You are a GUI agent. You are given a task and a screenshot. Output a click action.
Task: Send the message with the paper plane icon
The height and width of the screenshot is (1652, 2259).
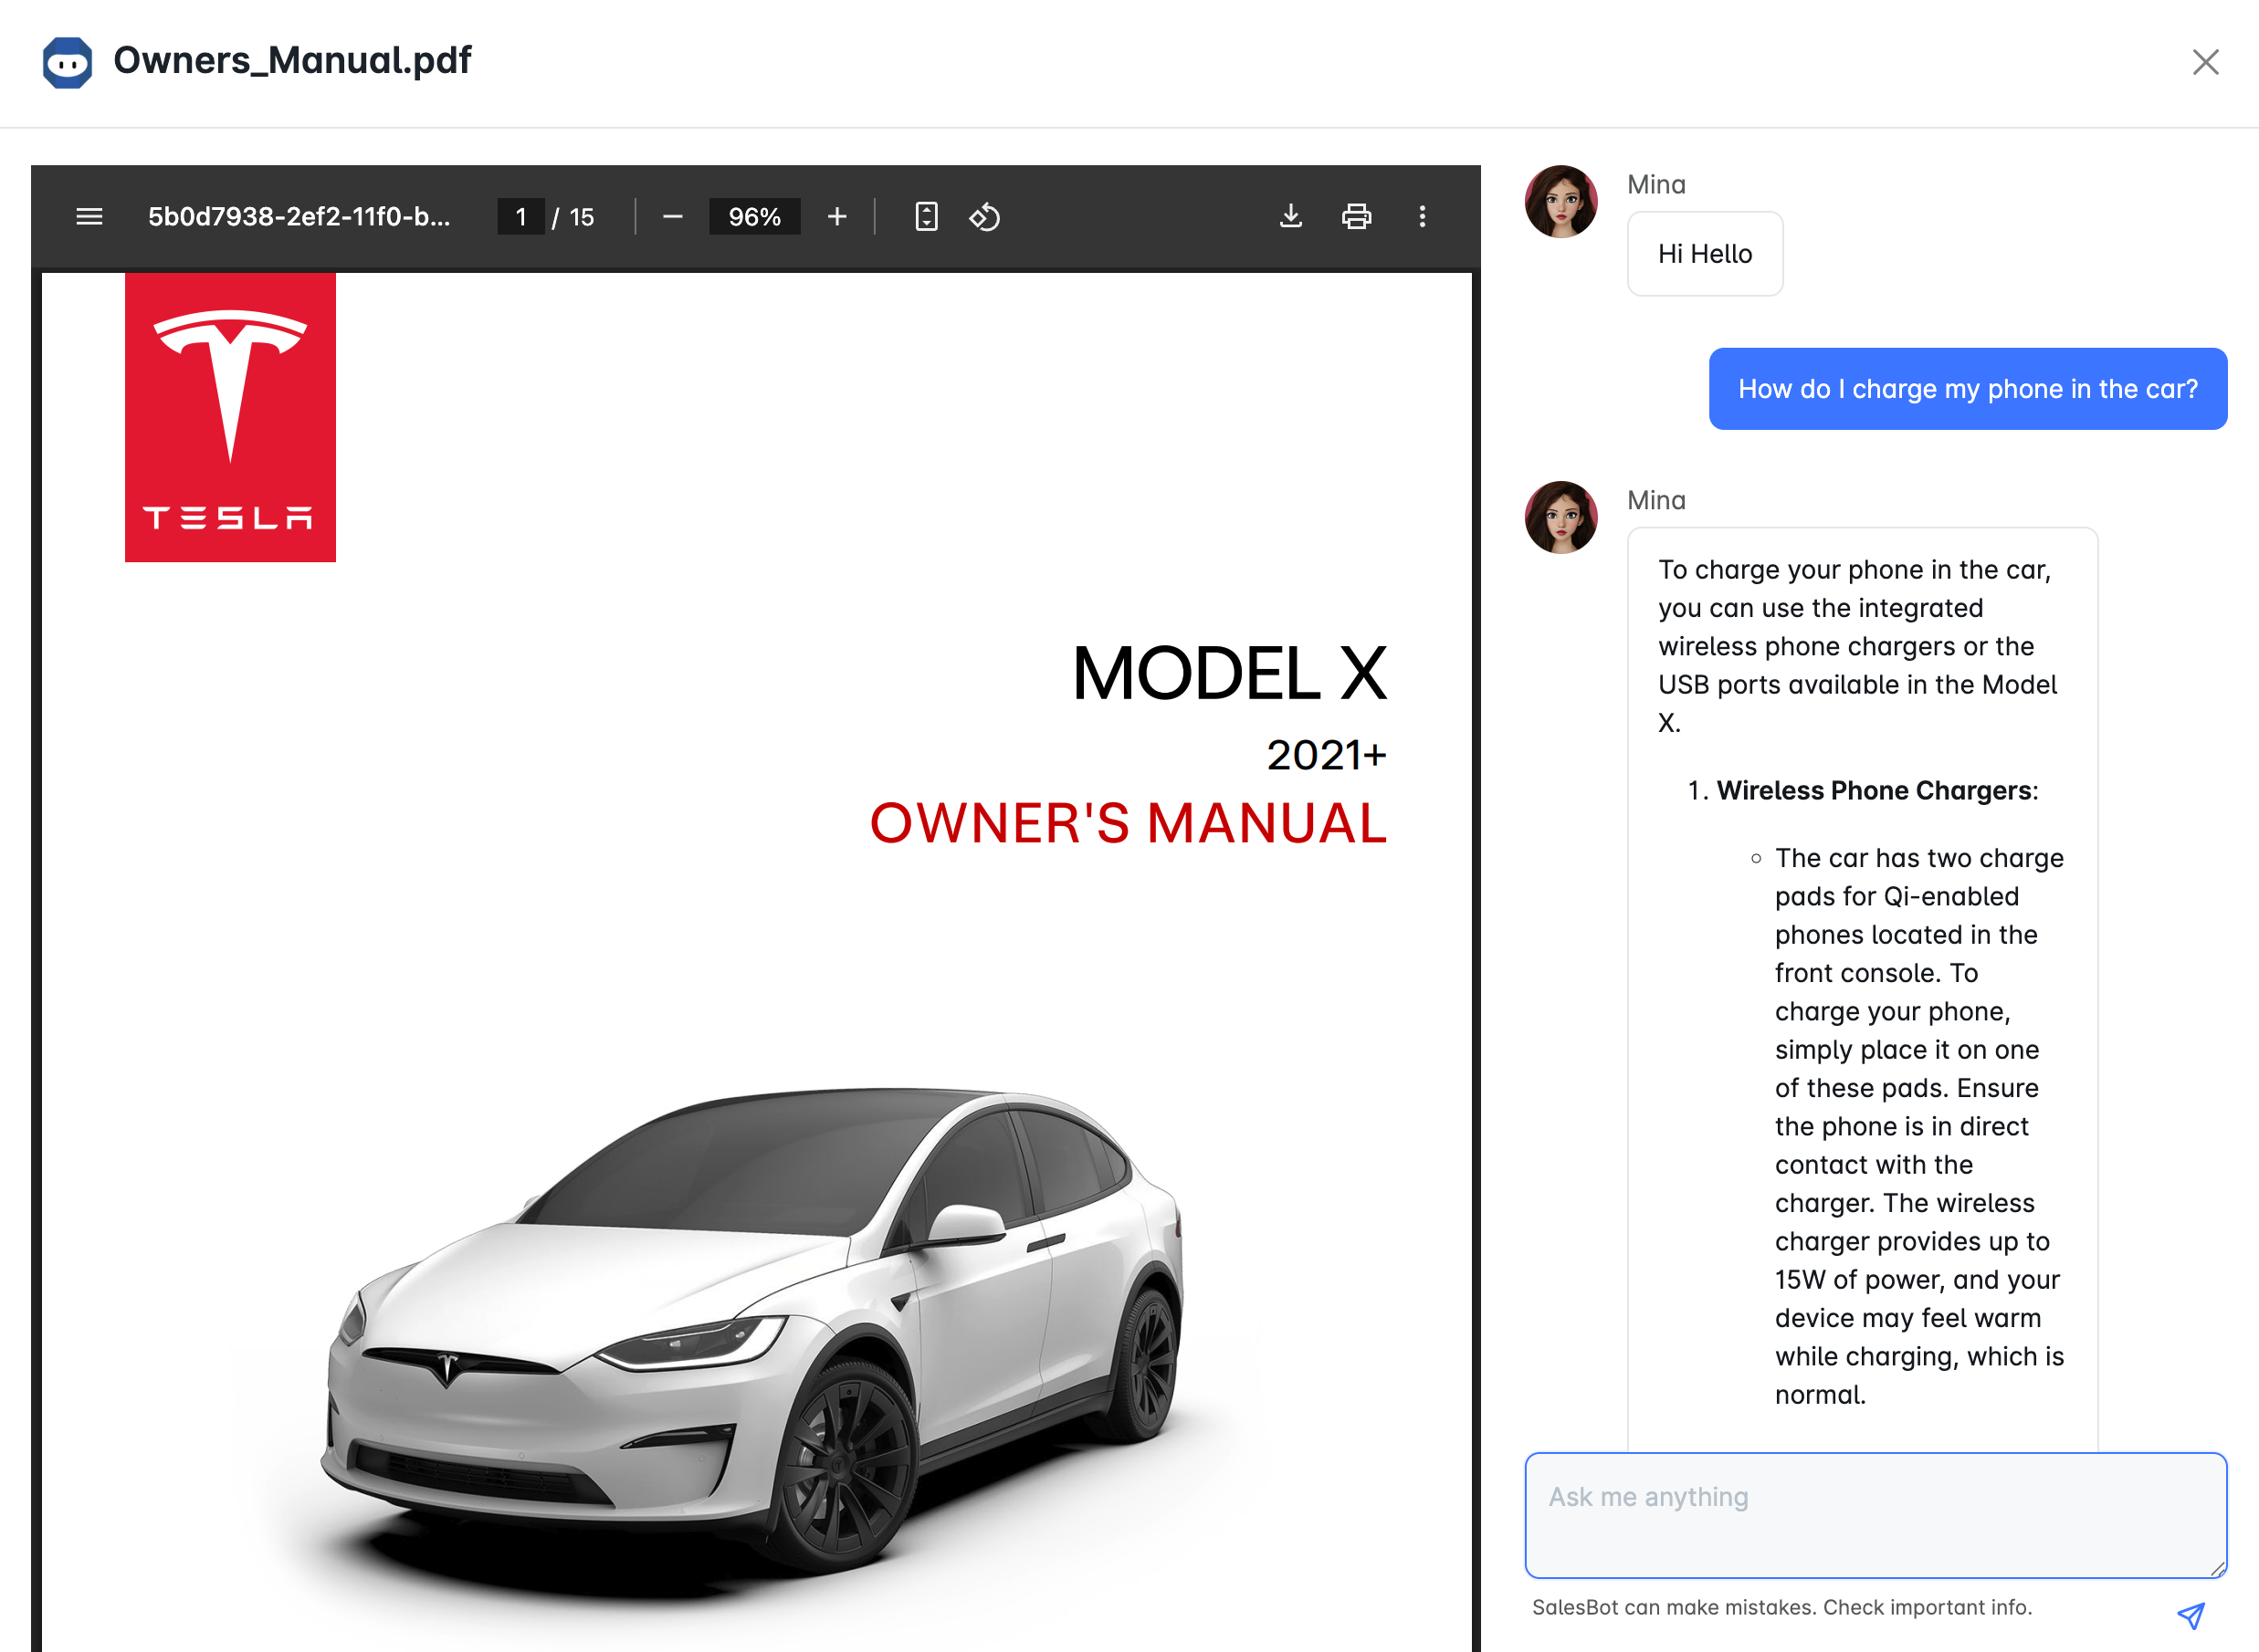[2191, 1615]
